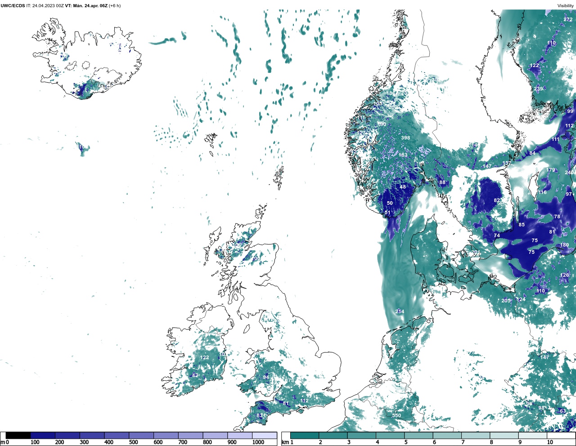Click the 'Visibility' label in top corner

coord(566,5)
